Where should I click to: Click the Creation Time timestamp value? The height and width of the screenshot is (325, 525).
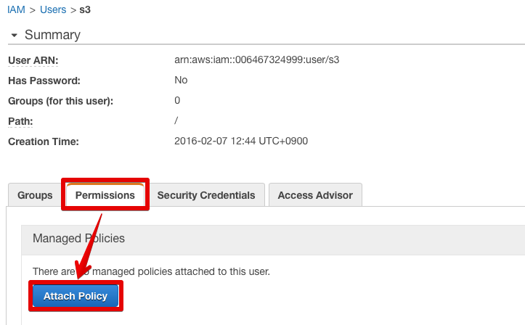pos(241,141)
